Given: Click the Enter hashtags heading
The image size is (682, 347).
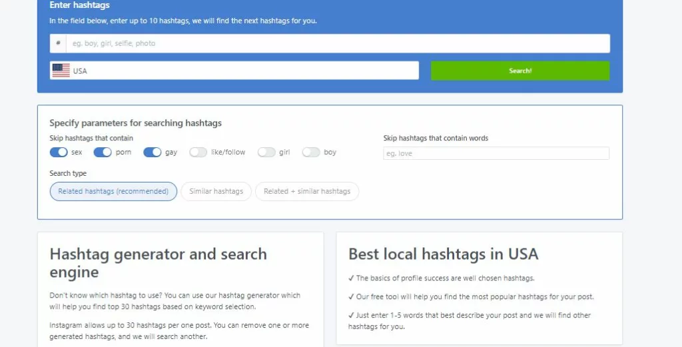Looking at the screenshot, I should [x=80, y=5].
